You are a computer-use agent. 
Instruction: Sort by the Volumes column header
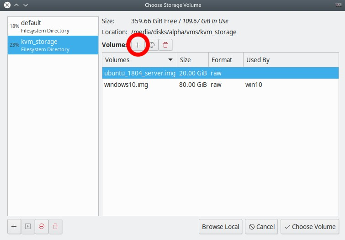click(x=139, y=60)
